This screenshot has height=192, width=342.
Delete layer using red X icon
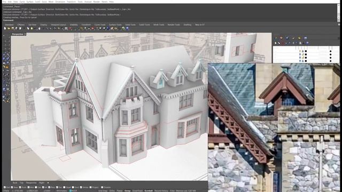tap(283, 43)
